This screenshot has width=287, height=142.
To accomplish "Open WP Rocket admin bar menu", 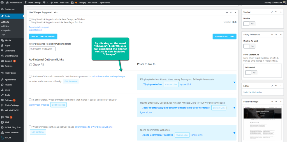I will [x=92, y=3].
